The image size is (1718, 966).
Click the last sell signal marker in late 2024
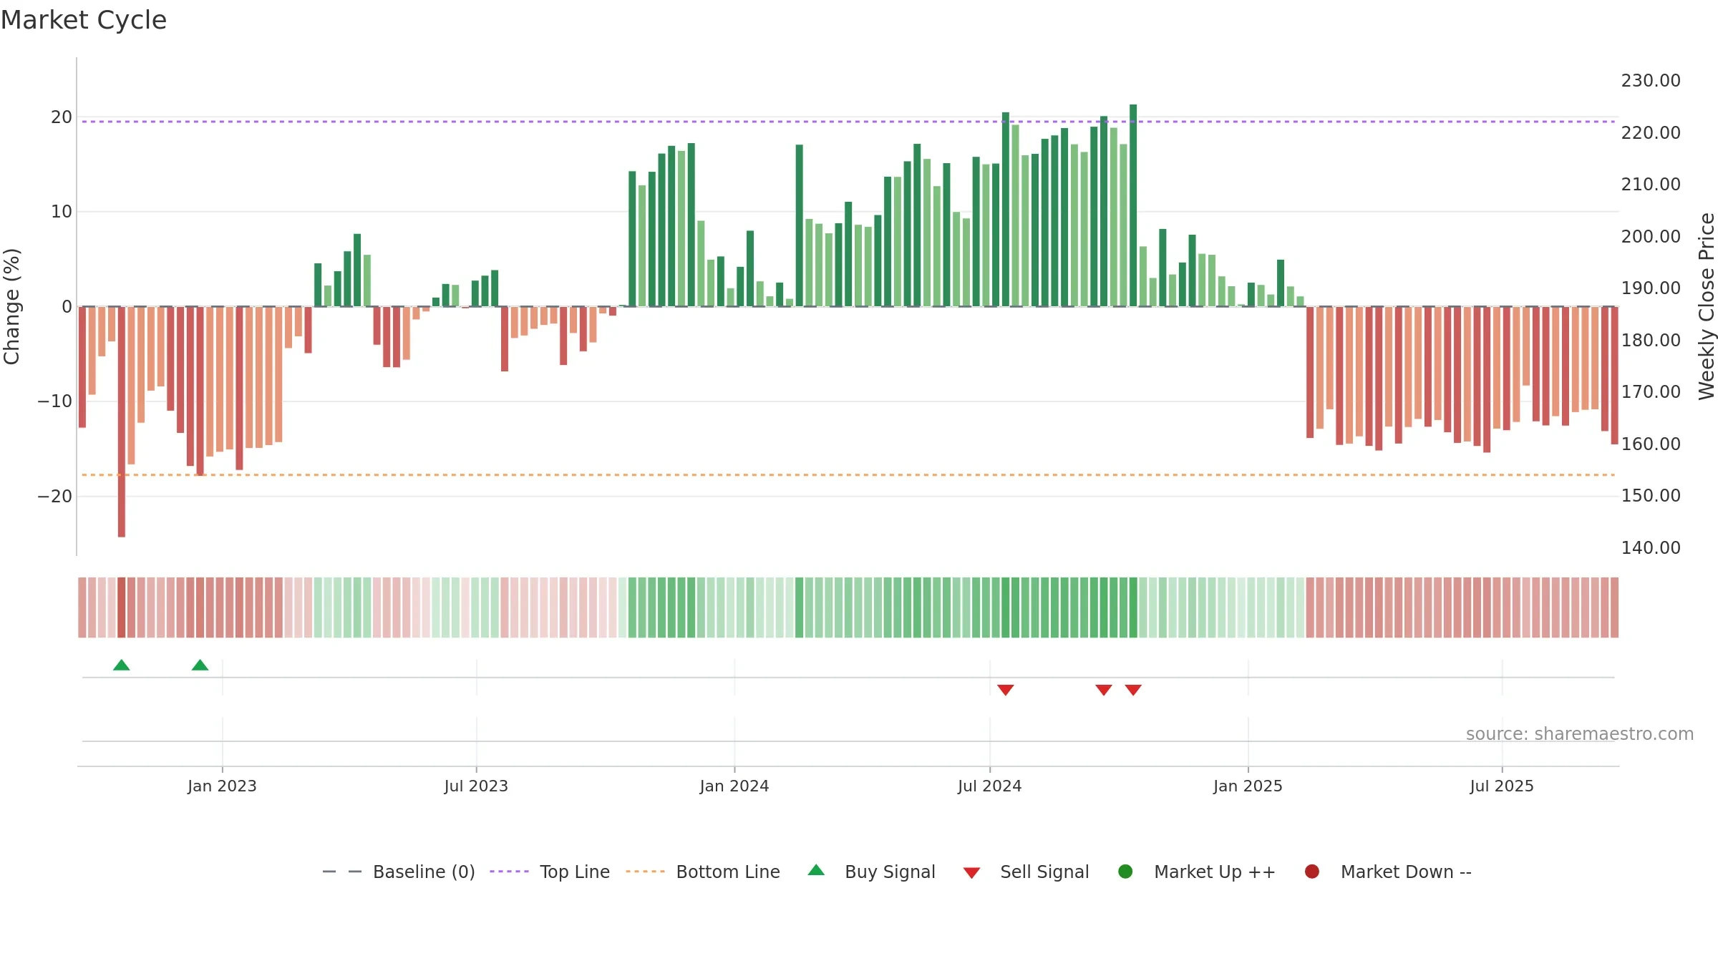[x=1133, y=690]
